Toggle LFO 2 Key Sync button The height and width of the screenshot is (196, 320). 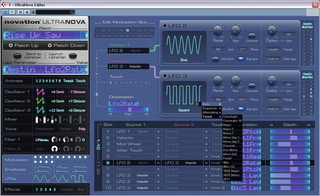point(241,59)
